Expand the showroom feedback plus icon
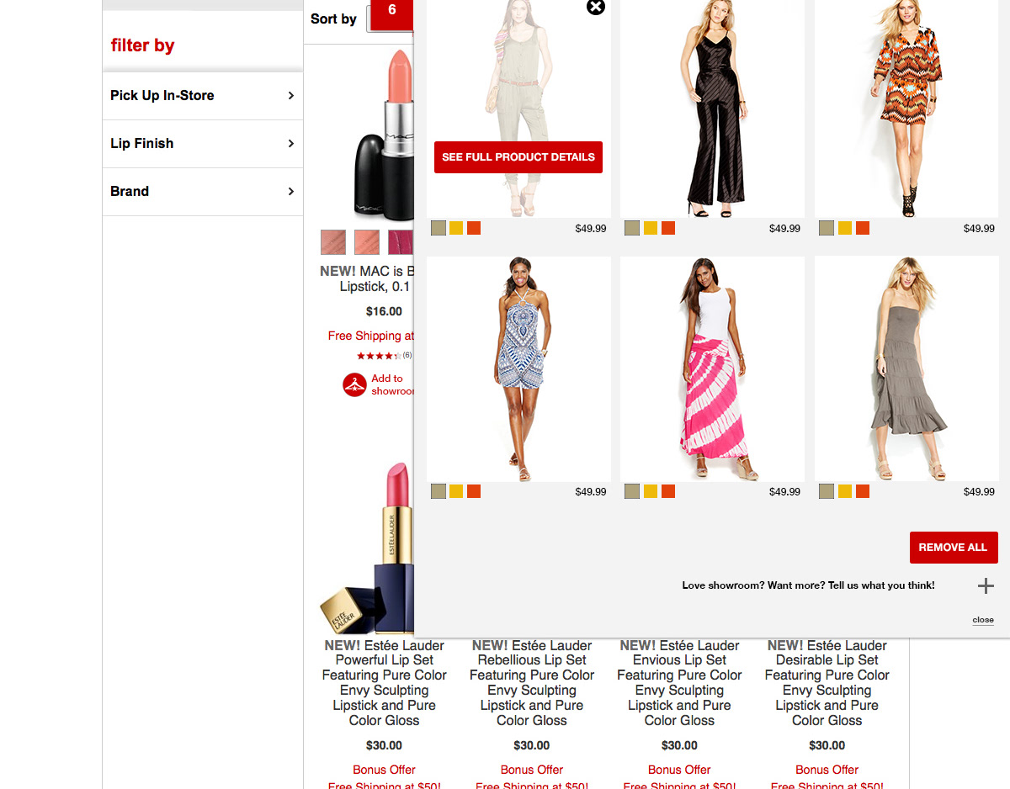This screenshot has width=1010, height=789. point(986,586)
